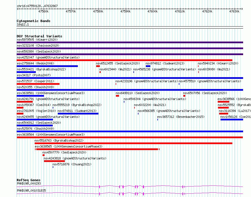Select the nsv5555219 (ByrskaBishop2022) label
The width and height of the screenshot is (251, 197).
tap(77, 105)
